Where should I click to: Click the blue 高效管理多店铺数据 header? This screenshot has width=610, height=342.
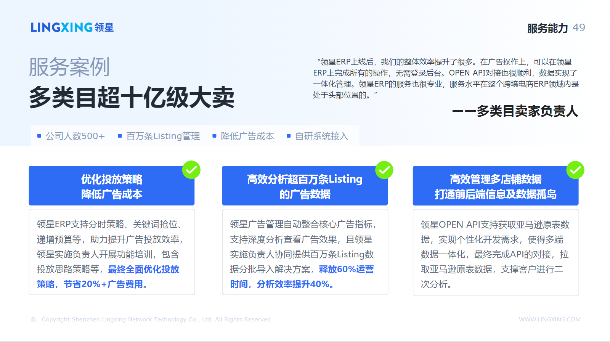pos(496,186)
